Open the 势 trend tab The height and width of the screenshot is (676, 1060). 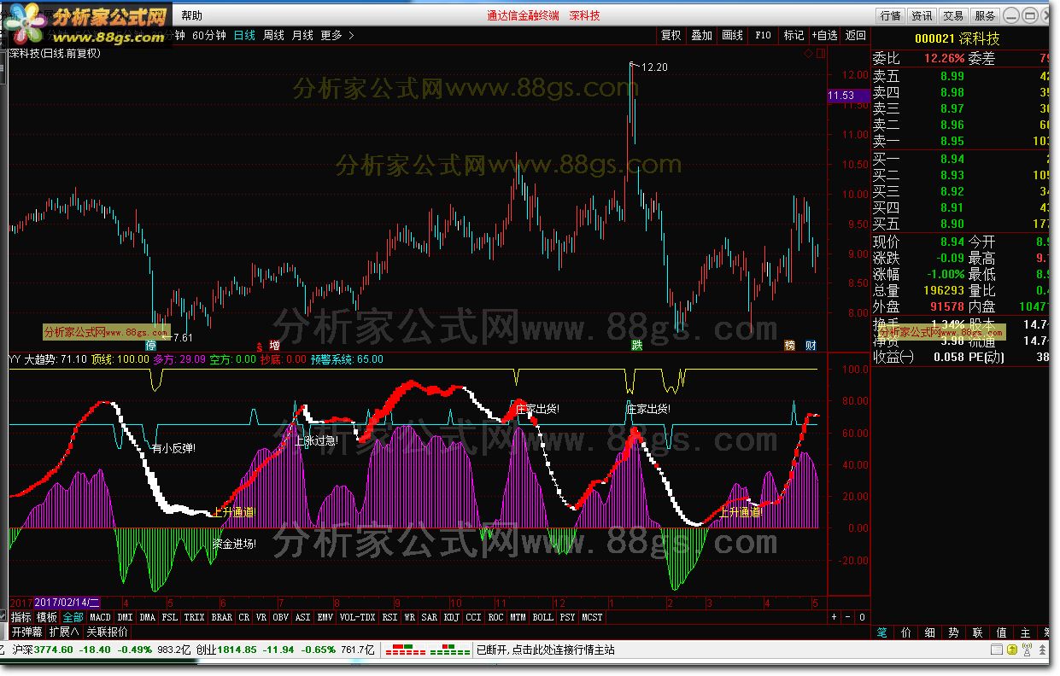tap(954, 633)
